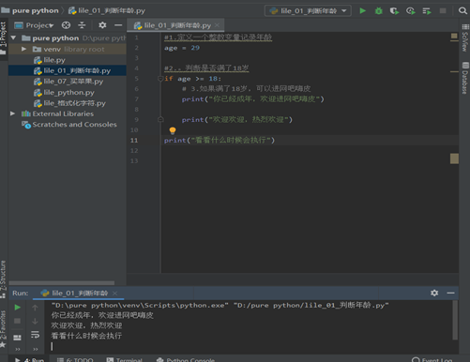Click the age value 29 in editor

195,48
